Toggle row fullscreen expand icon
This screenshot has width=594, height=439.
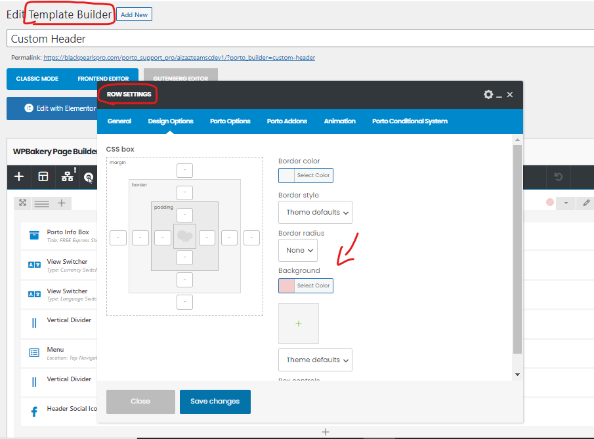tap(23, 203)
